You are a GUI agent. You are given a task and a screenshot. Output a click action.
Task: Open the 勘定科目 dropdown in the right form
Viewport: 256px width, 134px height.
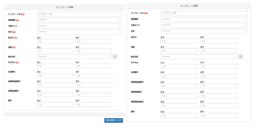(x=199, y=57)
